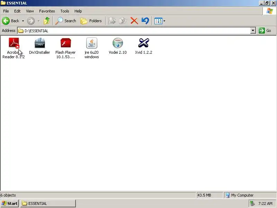Click the folder icon in the address bar

click(21, 31)
